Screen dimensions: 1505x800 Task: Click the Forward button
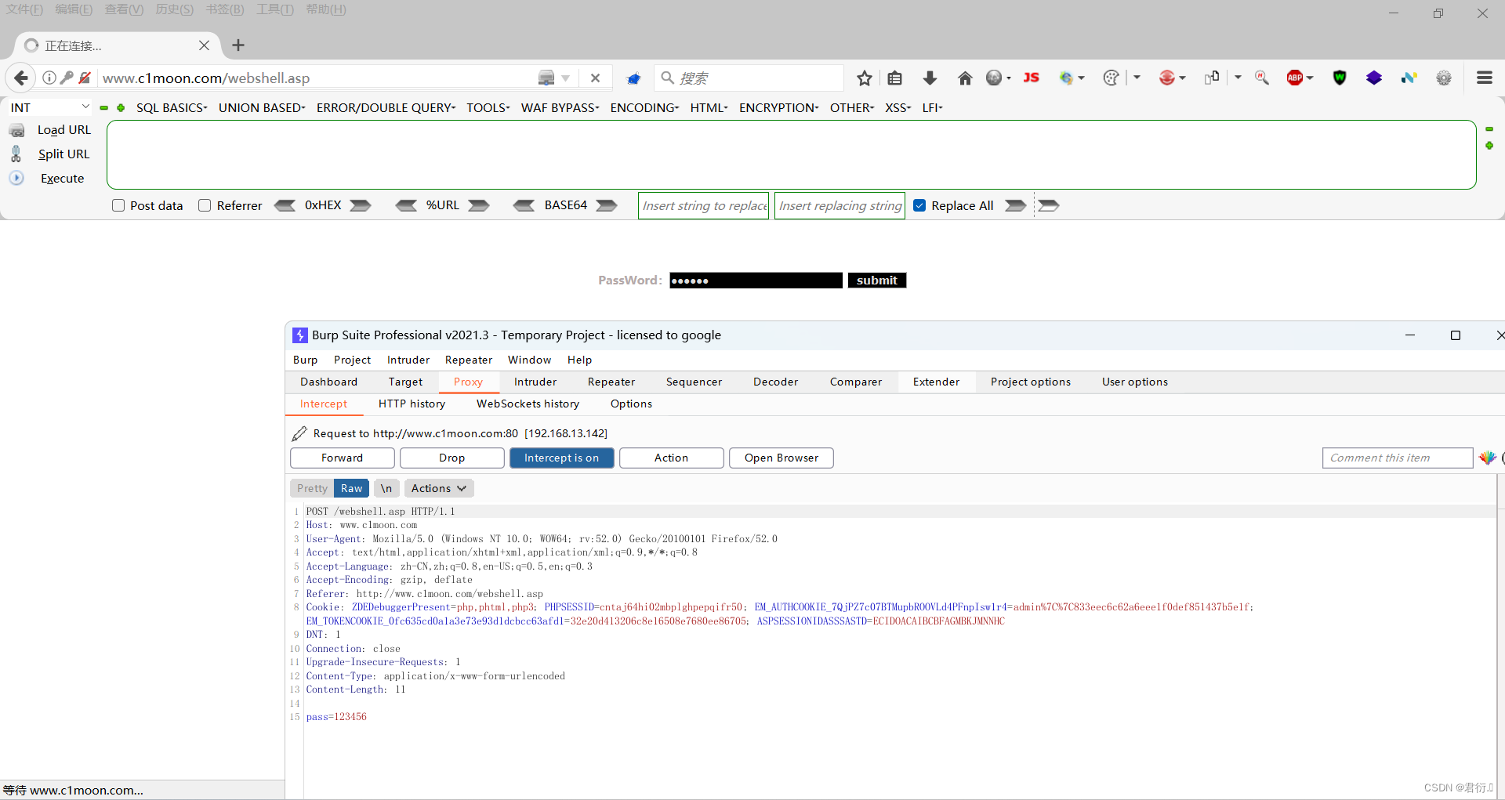point(343,458)
